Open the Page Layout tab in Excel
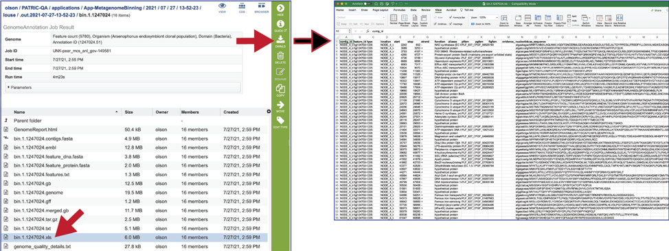 pos(380,10)
